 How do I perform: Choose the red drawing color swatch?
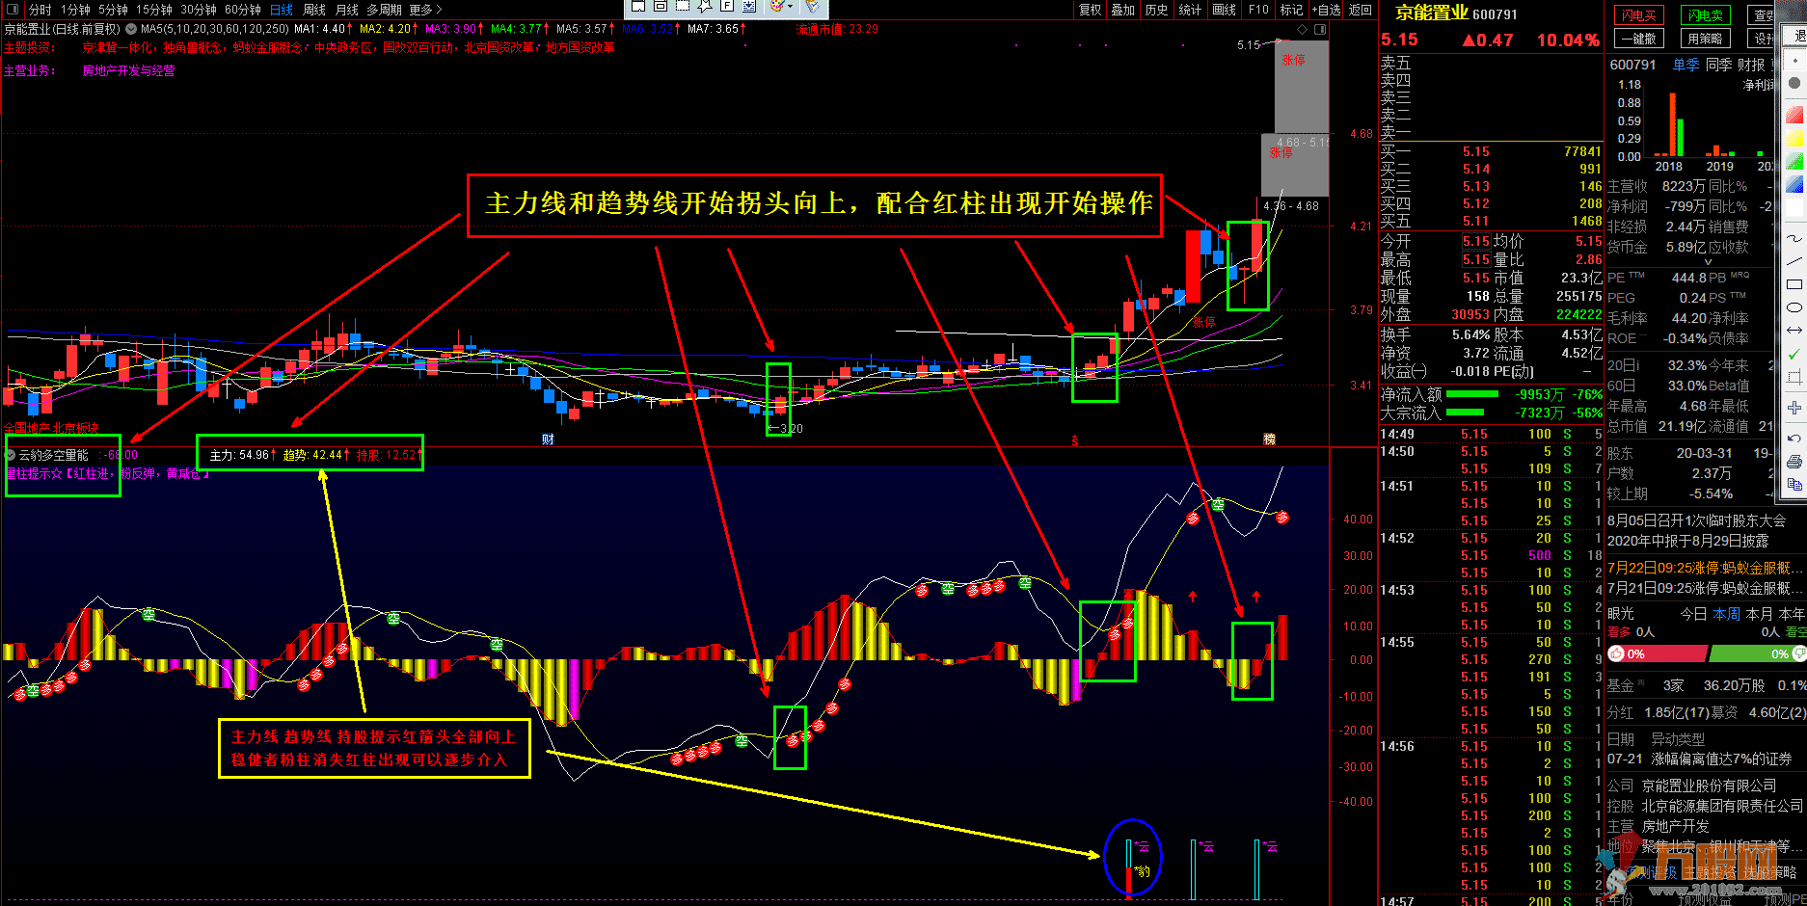point(1794,116)
